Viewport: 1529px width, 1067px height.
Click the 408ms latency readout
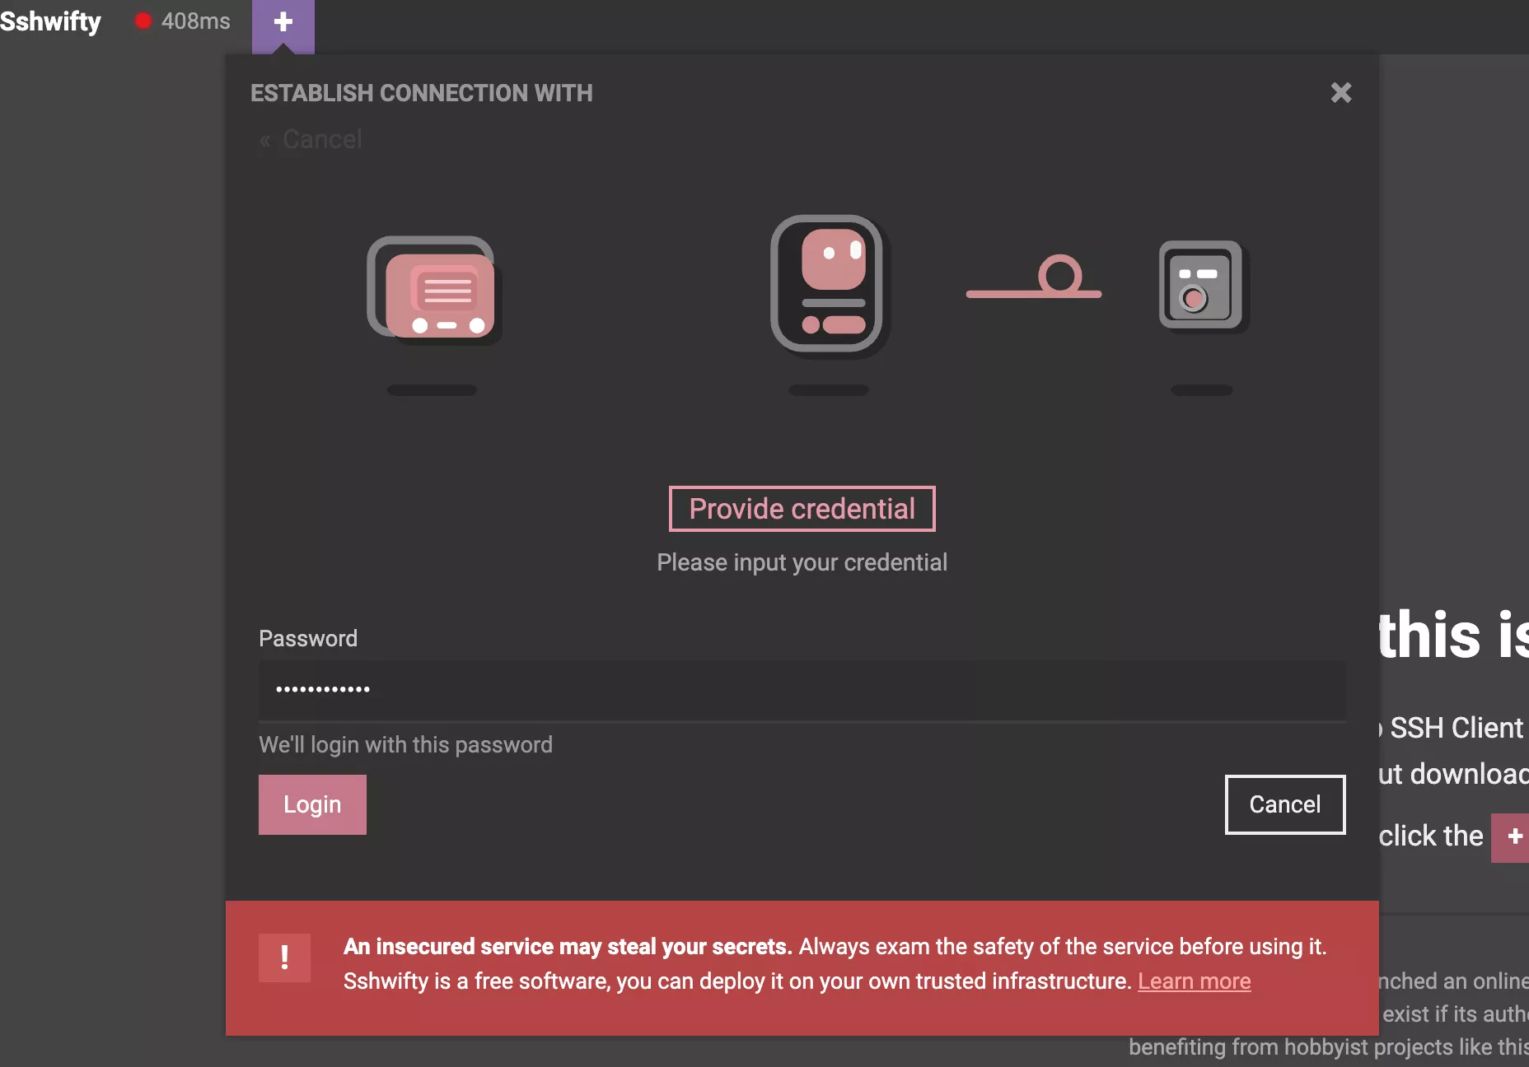(196, 21)
